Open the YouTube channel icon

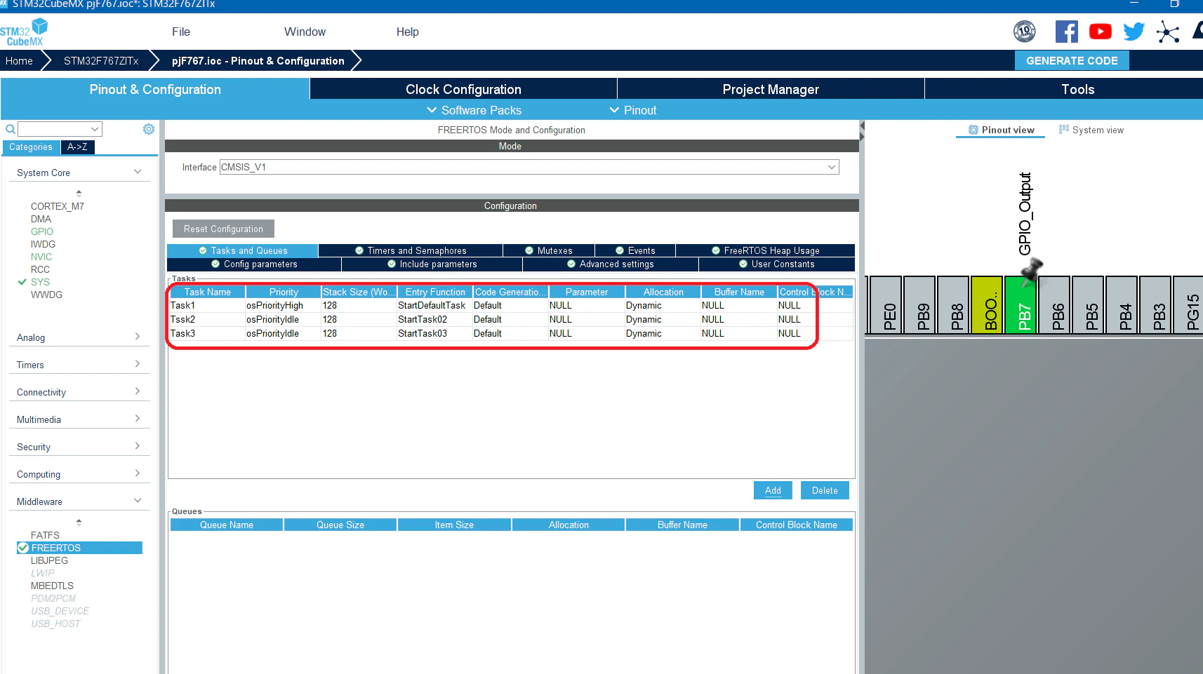(1101, 32)
